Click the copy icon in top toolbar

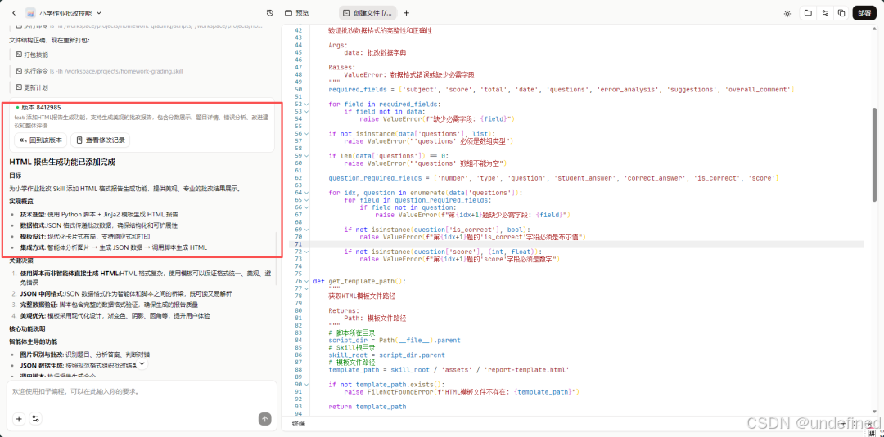tap(841, 13)
